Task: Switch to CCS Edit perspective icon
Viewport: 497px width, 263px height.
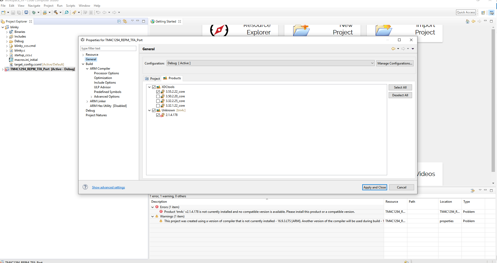Action: coord(492,13)
